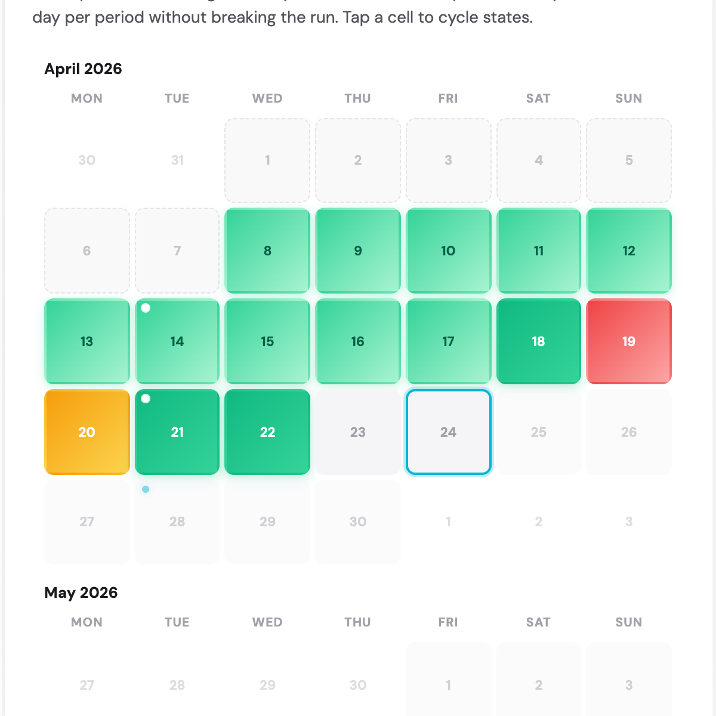
Task: Toggle the completed state on April 21
Action: (177, 431)
